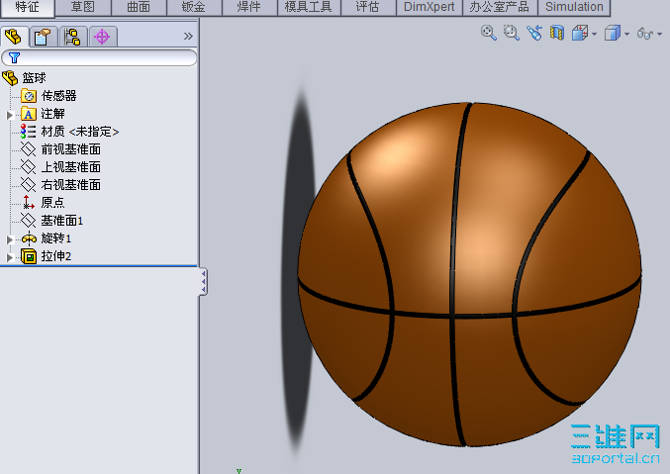Image resolution: width=670 pixels, height=474 pixels.
Task: Open the 评估 tab
Action: point(368,7)
